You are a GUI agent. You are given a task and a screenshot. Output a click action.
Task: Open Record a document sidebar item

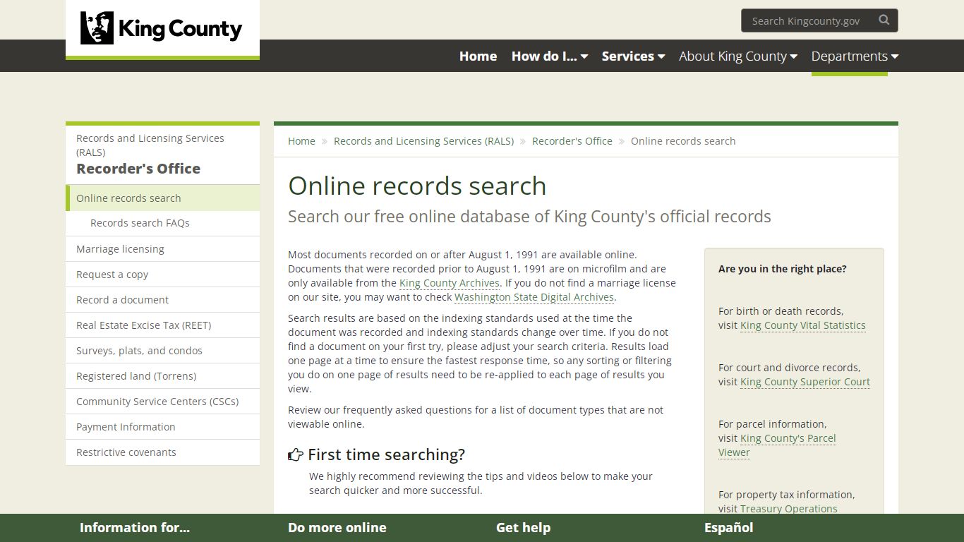tap(162, 300)
